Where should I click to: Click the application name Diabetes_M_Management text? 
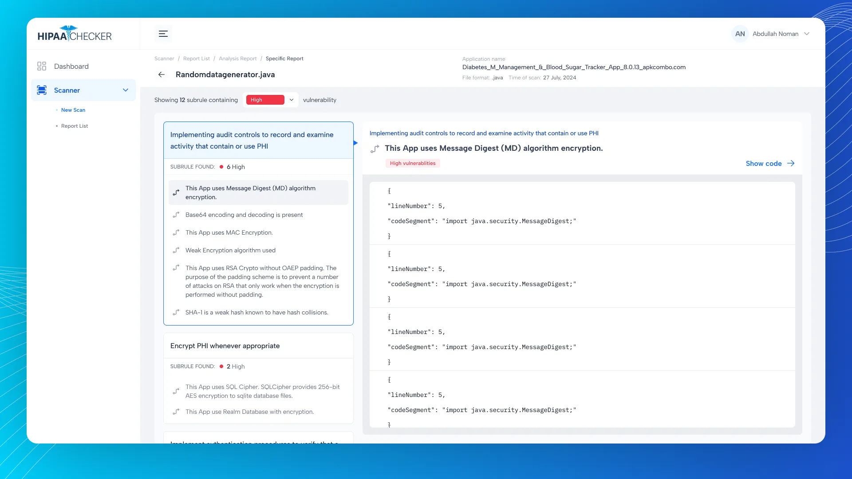[574, 67]
